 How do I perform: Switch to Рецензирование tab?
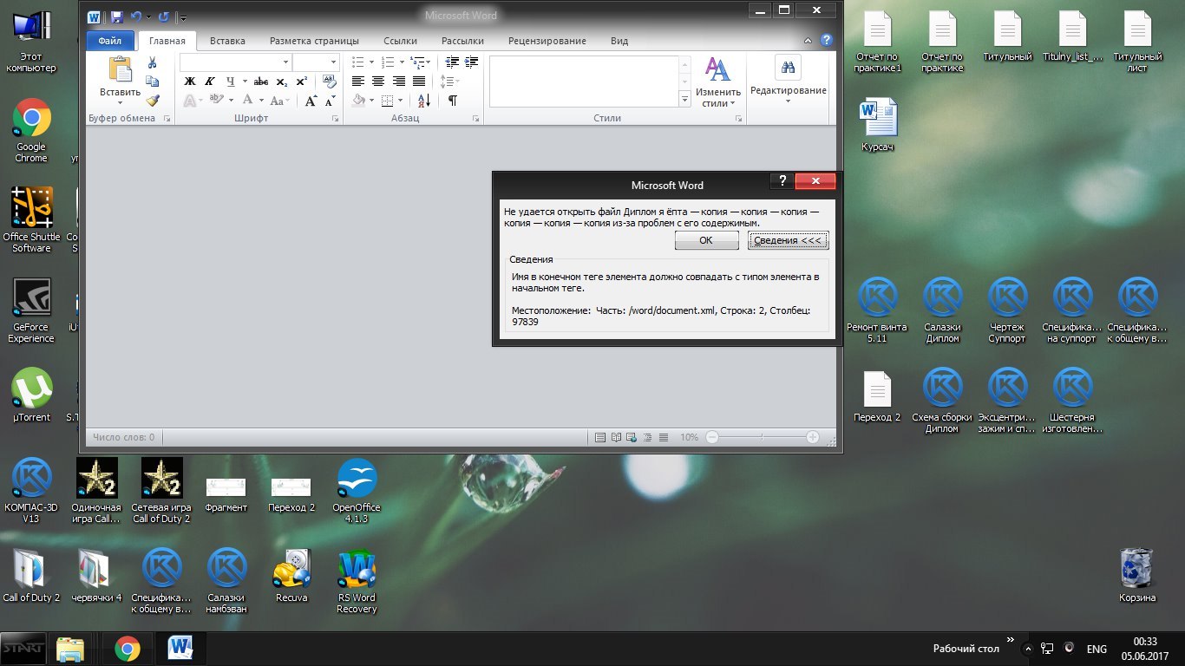coord(547,41)
